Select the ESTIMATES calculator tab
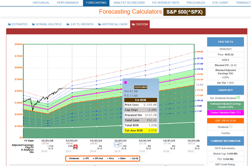The image size is (251, 166). click(x=18, y=24)
